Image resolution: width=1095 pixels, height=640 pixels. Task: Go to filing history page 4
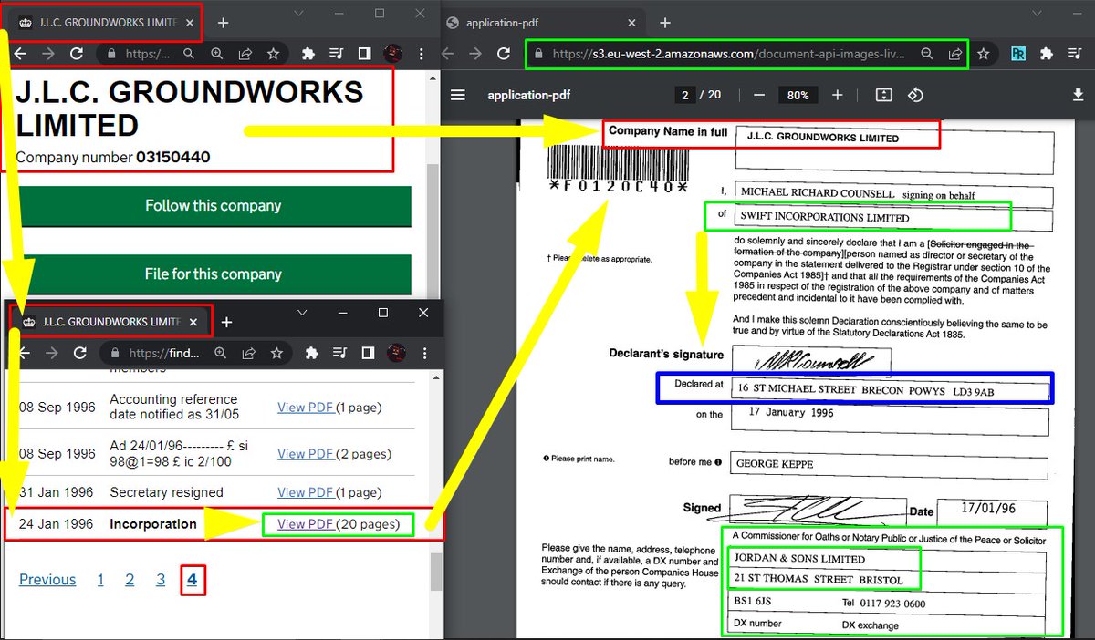pos(193,580)
